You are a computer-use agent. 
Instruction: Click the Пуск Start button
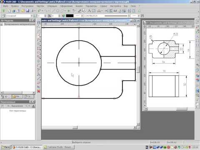[5, 147]
